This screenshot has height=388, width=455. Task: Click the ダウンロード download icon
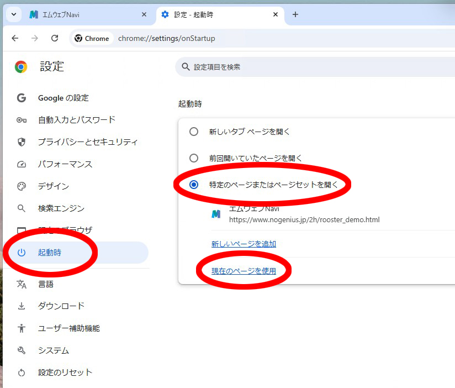tap(21, 306)
